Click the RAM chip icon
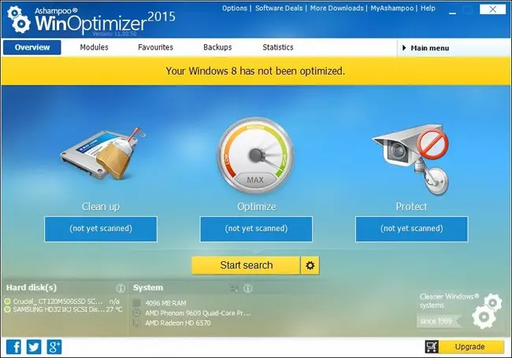 (137, 303)
